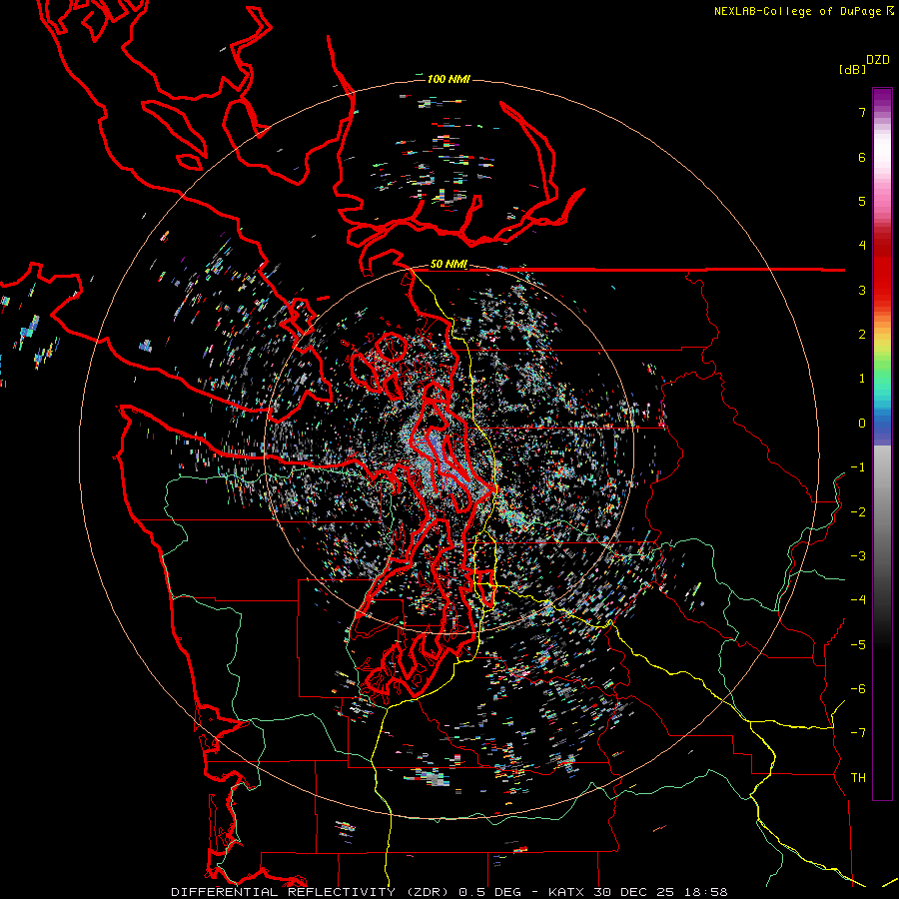
Task: Select the scale value "3" on the legend
Action: (862, 290)
